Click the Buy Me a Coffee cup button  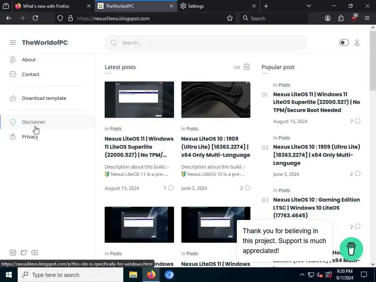pos(351,249)
